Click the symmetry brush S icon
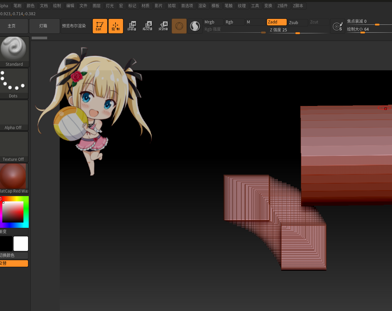Viewport: 392px width, 311px height. click(x=338, y=26)
